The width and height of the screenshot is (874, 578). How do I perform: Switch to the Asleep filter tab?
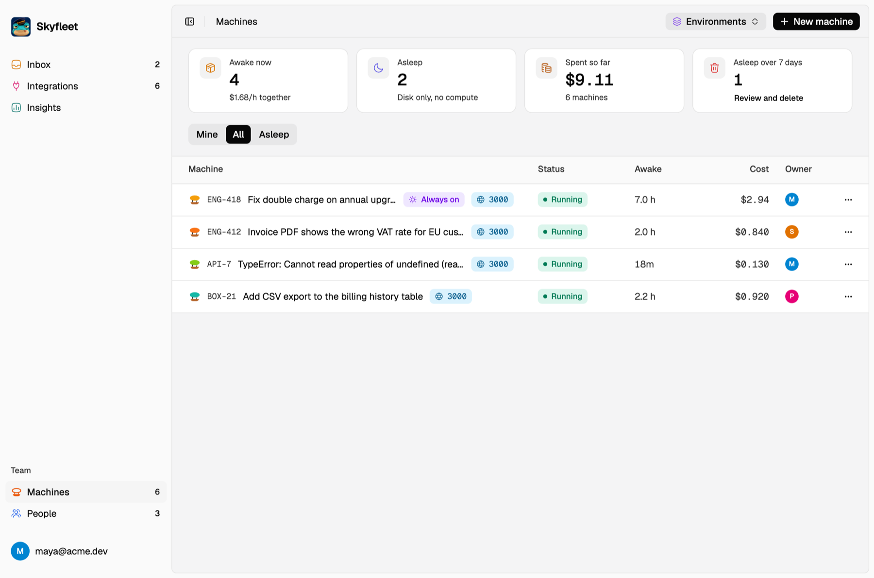click(274, 135)
